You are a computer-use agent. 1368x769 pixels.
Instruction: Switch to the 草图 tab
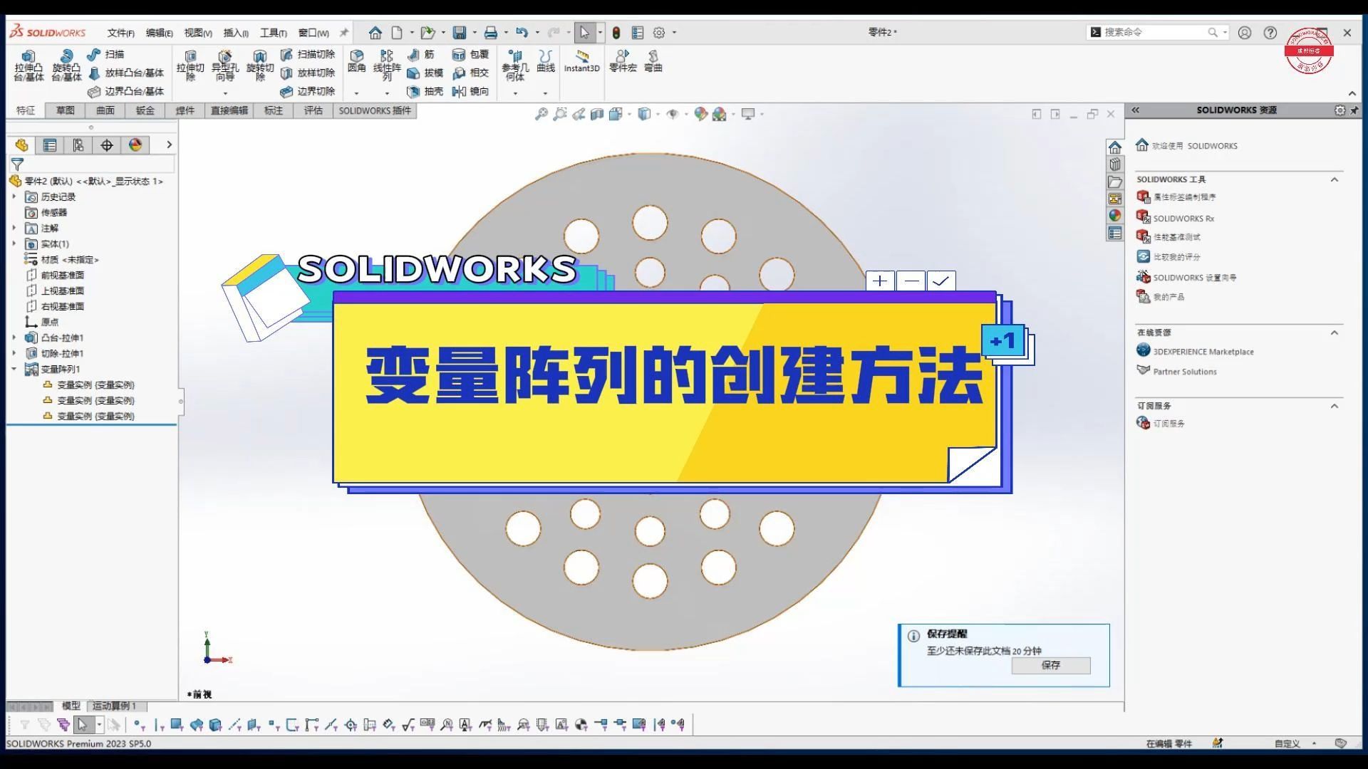click(x=66, y=110)
